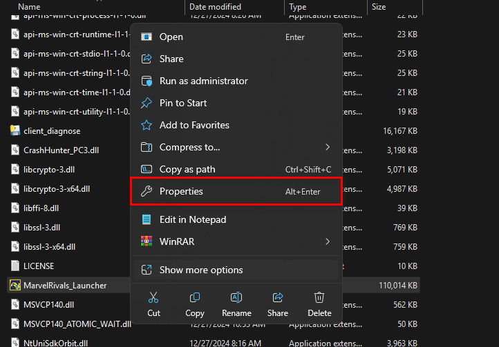The height and width of the screenshot is (347, 499).
Task: Delete the file using the trash icon
Action: [x=319, y=298]
